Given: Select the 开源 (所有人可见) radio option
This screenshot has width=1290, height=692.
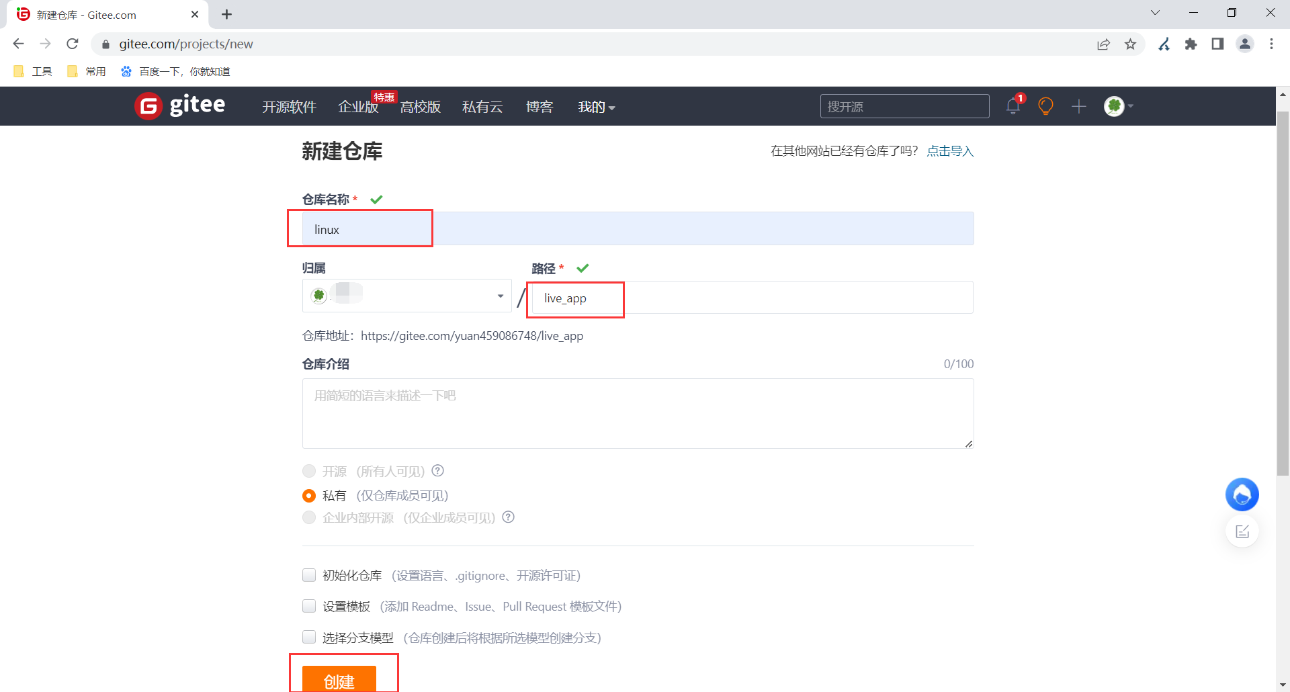Looking at the screenshot, I should [x=309, y=471].
